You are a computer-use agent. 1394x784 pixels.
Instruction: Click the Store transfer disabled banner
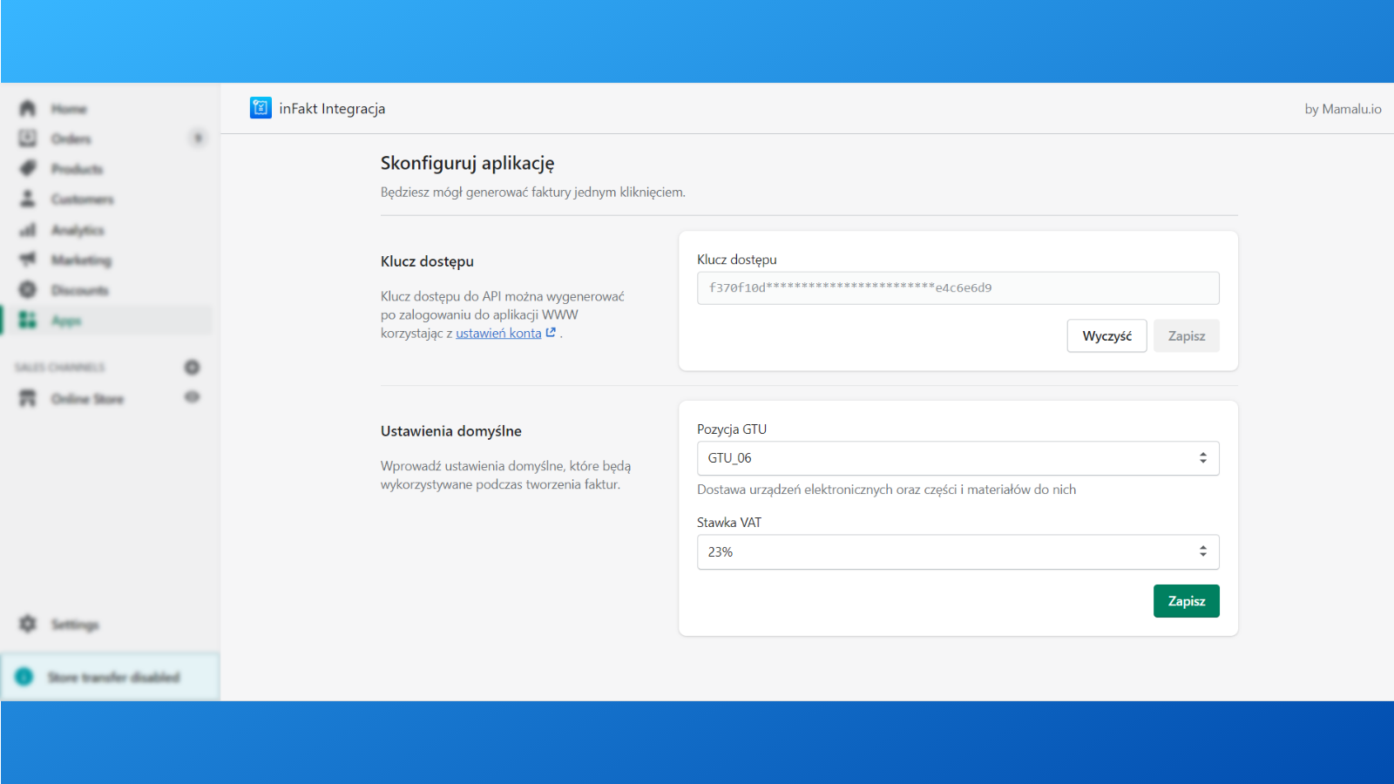tap(110, 677)
